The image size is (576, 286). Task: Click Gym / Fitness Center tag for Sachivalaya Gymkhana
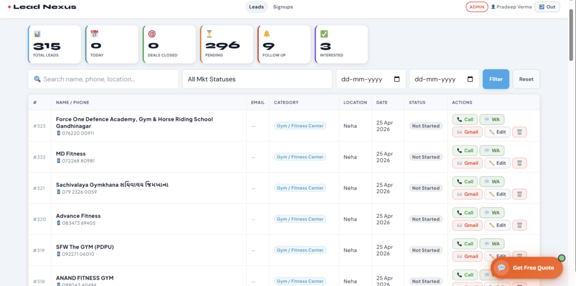[x=300, y=188]
